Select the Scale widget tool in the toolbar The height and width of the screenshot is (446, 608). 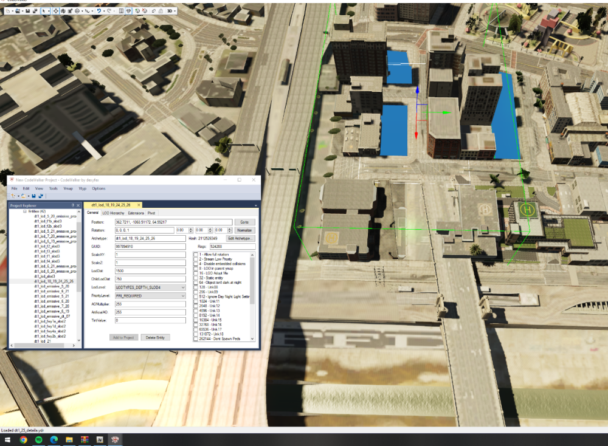pyautogui.click(x=70, y=11)
